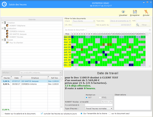153x117 pixels.
Task: Click the dark blue May 1 cell
Action: 72,47
